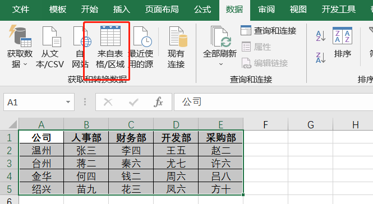This screenshot has height=204, width=373.
Task: Select cell containing 方十
Action: coord(221,188)
